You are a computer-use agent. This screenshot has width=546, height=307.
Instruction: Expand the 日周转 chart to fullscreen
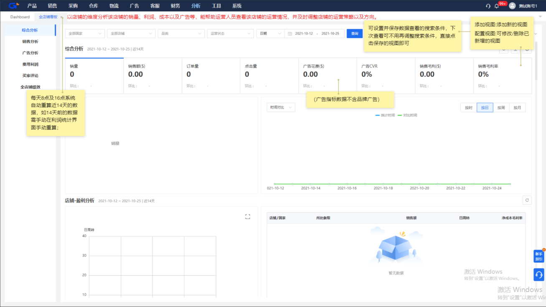[x=248, y=216]
